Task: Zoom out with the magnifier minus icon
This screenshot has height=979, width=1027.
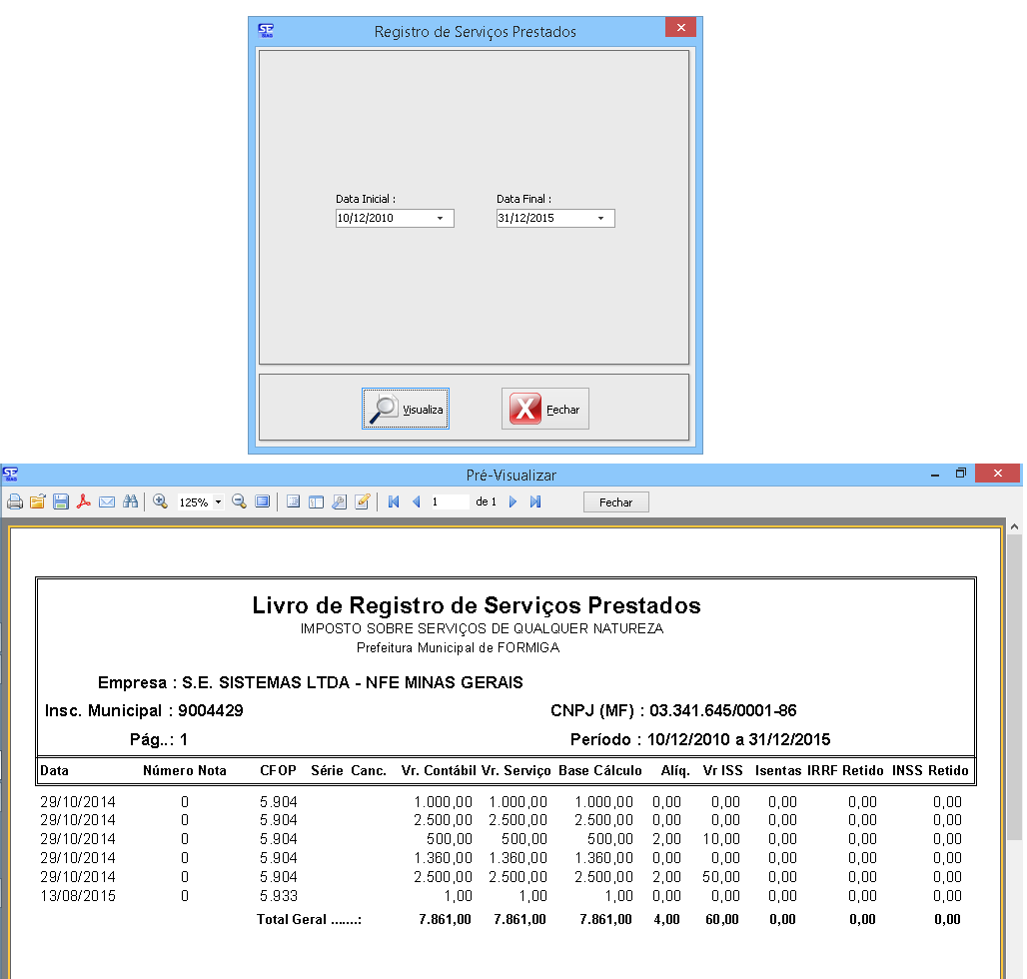Action: pos(239,502)
